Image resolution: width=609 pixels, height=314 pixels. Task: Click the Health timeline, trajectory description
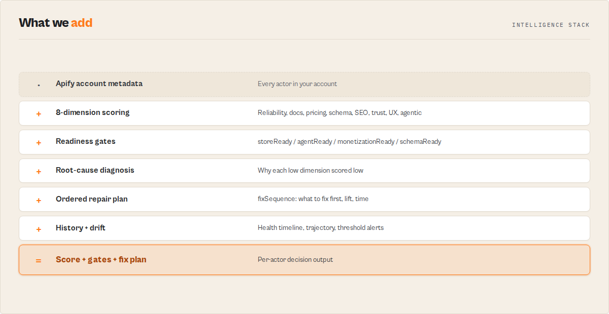click(x=321, y=228)
